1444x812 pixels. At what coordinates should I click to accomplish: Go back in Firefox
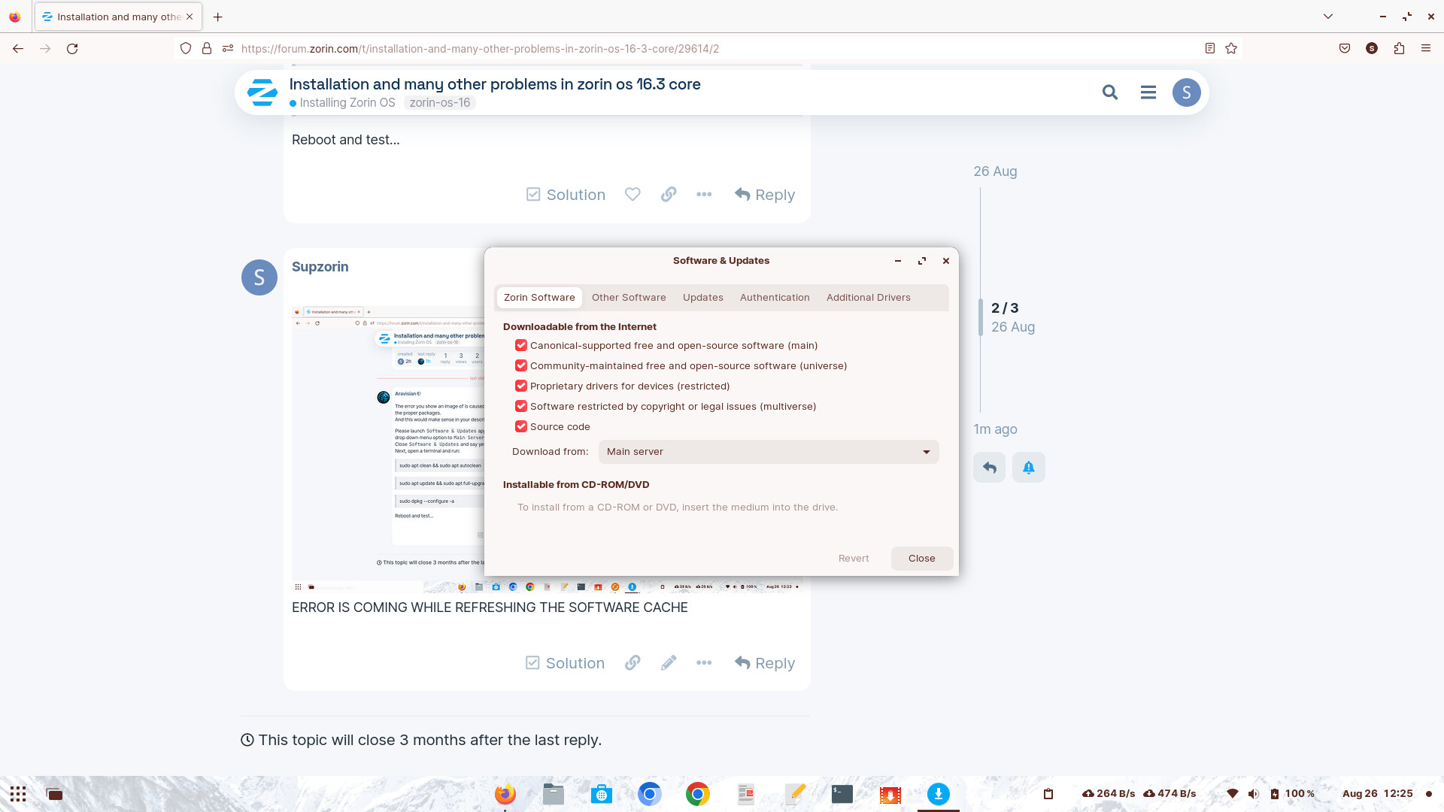click(x=18, y=49)
